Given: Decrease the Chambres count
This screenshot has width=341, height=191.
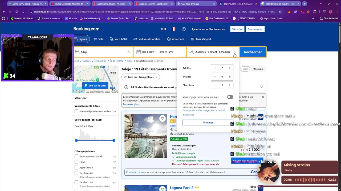Looking at the screenshot, I should [215, 85].
